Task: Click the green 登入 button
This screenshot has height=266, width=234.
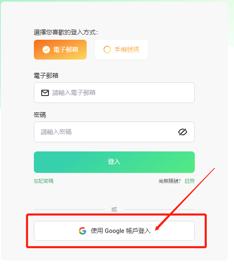Action: coord(114,162)
